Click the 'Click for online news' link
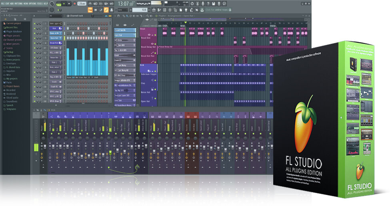The image size is (390, 206). [216, 10]
